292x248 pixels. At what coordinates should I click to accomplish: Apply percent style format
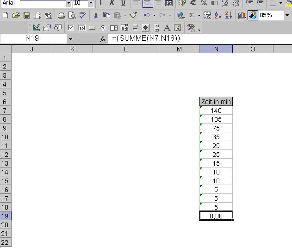point(204,3)
